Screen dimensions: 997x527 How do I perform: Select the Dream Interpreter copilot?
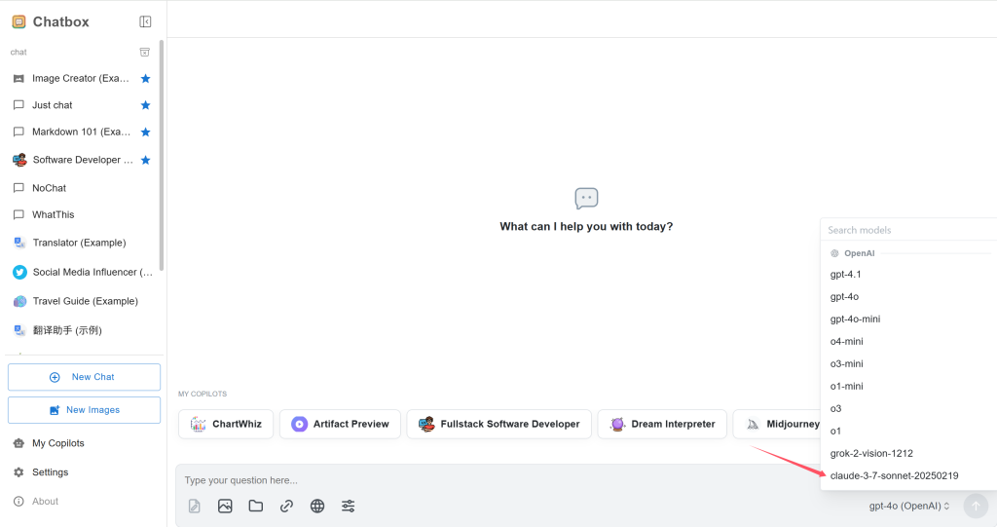(x=662, y=424)
